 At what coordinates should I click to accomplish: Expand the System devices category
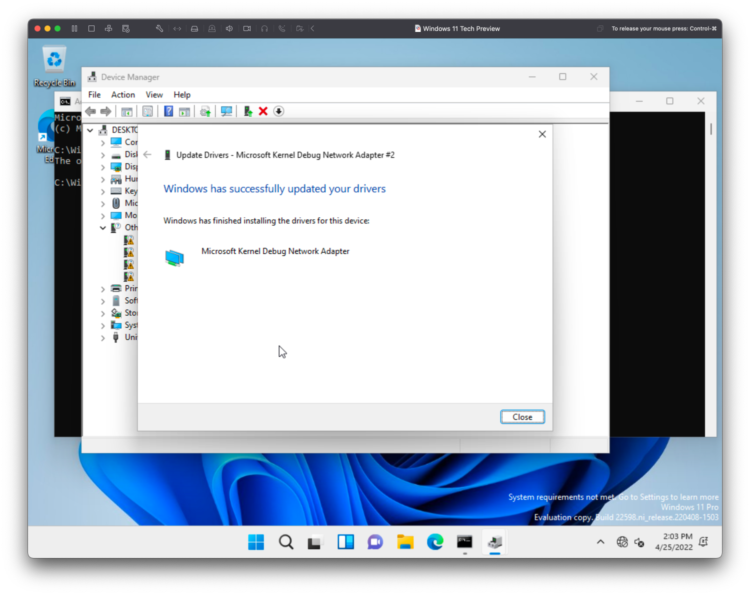[103, 326]
